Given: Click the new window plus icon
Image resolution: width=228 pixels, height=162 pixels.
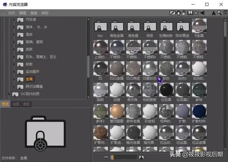Looking at the screenshot, I should coord(225,13).
